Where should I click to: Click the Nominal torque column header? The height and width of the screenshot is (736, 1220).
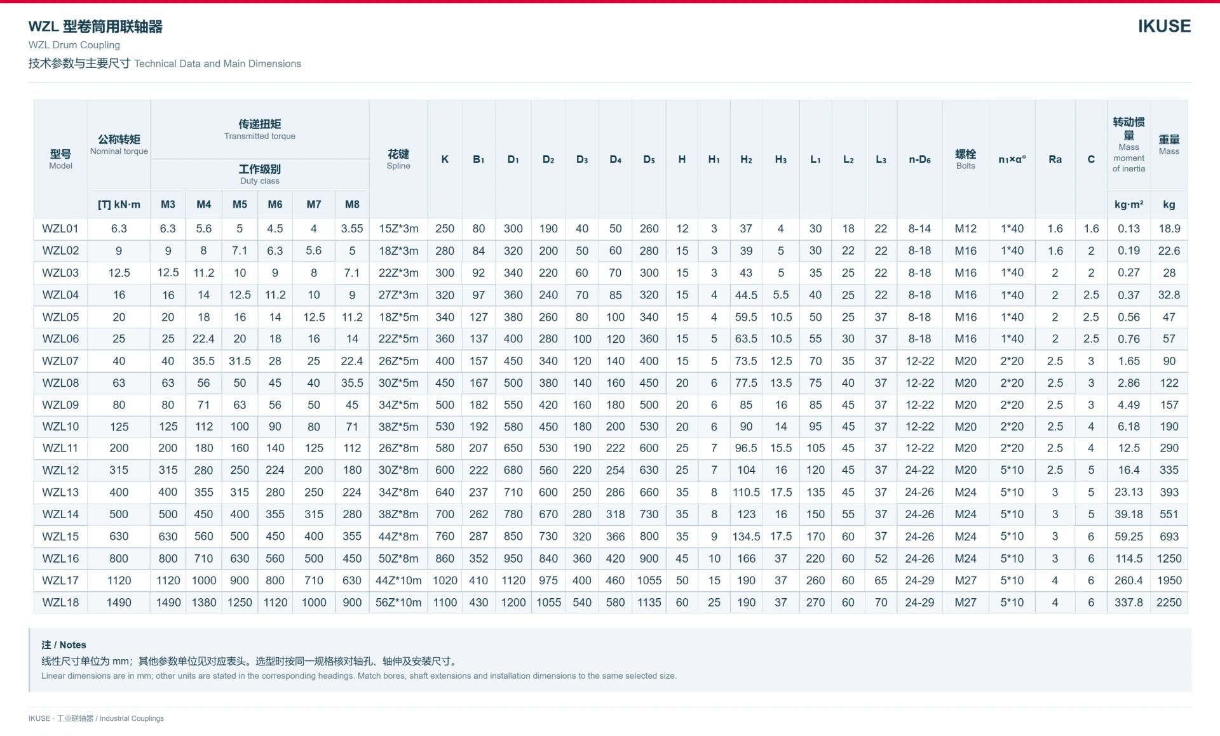119,145
